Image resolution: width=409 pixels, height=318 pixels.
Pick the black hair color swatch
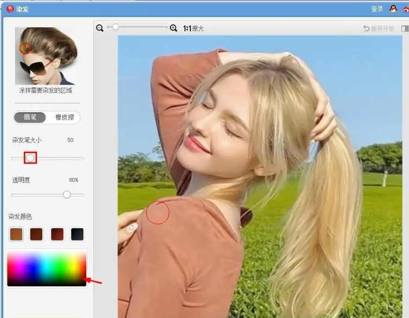[77, 234]
